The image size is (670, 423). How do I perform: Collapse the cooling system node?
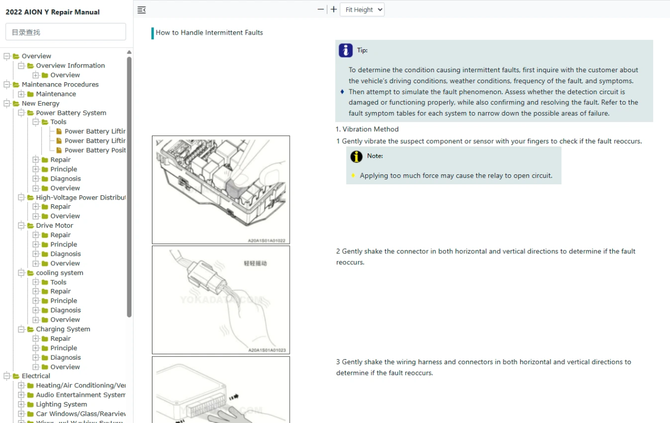(x=21, y=273)
